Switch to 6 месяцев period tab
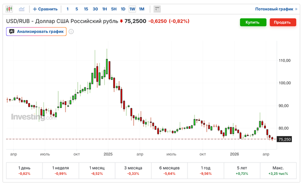 point(169,170)
